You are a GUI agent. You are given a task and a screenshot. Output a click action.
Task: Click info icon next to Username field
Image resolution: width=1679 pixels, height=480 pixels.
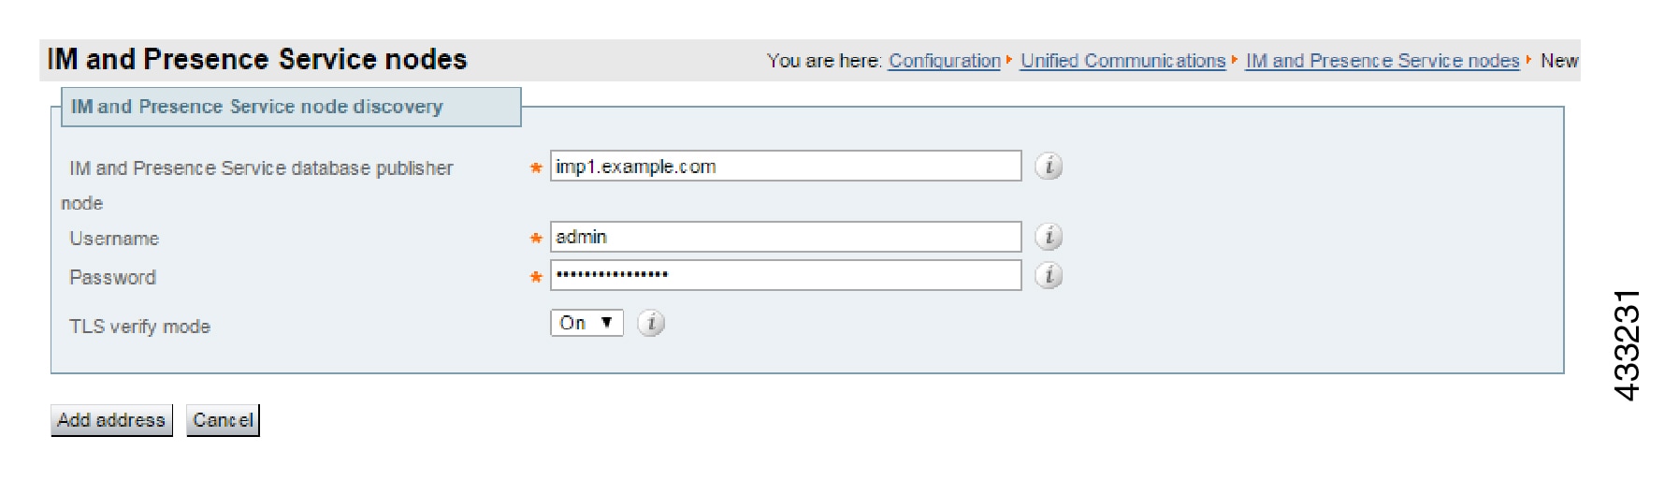tap(1049, 237)
